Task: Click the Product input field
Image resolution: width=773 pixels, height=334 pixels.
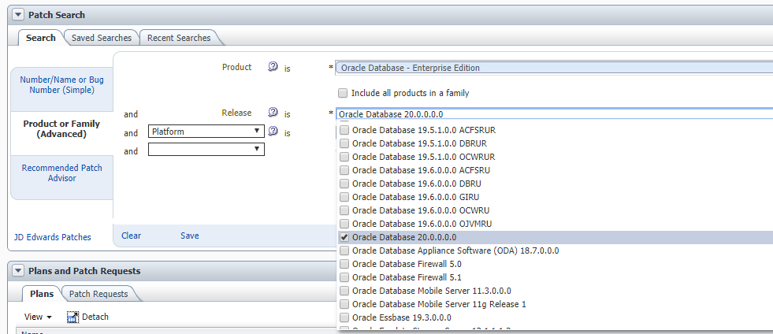Action: pyautogui.click(x=554, y=68)
